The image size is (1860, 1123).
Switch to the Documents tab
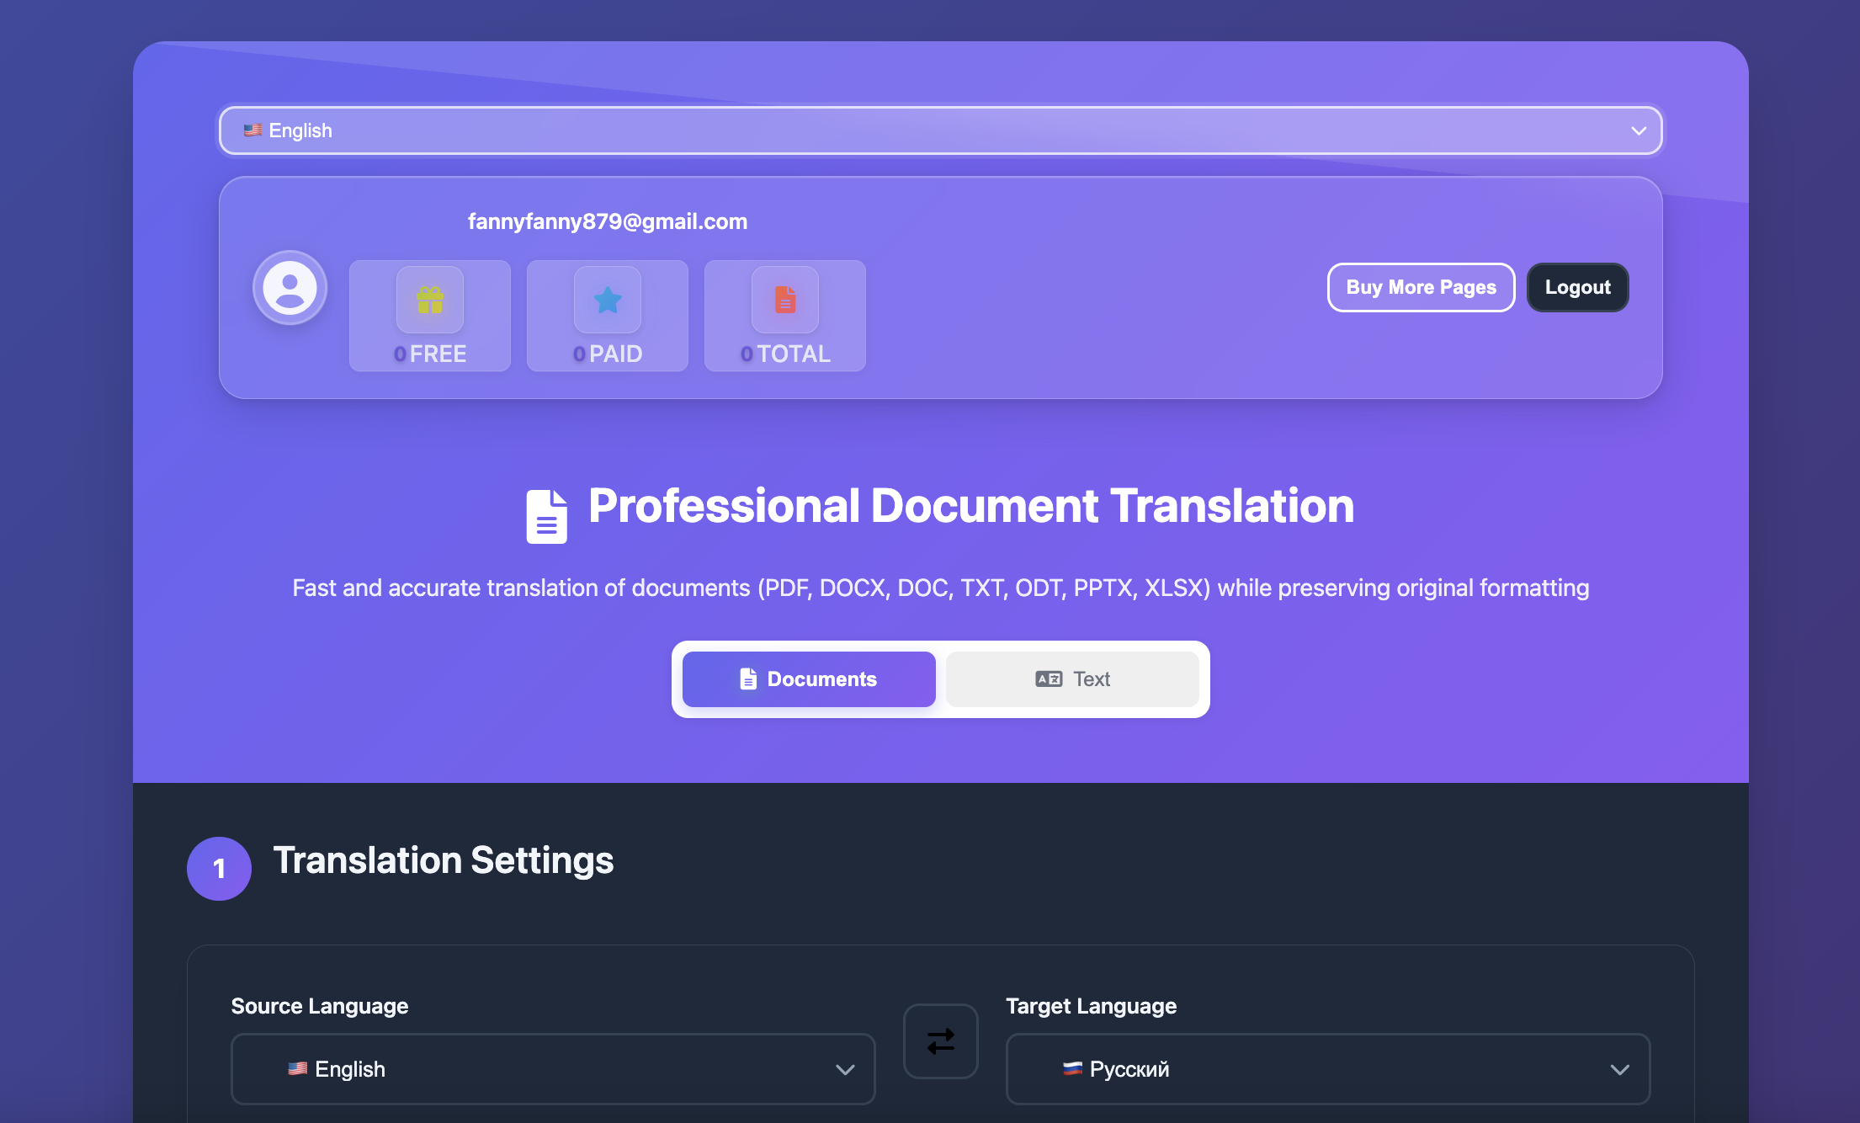coord(809,679)
